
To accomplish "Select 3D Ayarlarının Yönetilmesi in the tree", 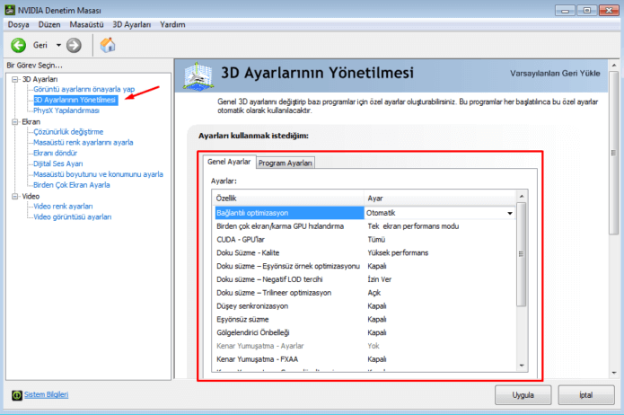I will [75, 100].
